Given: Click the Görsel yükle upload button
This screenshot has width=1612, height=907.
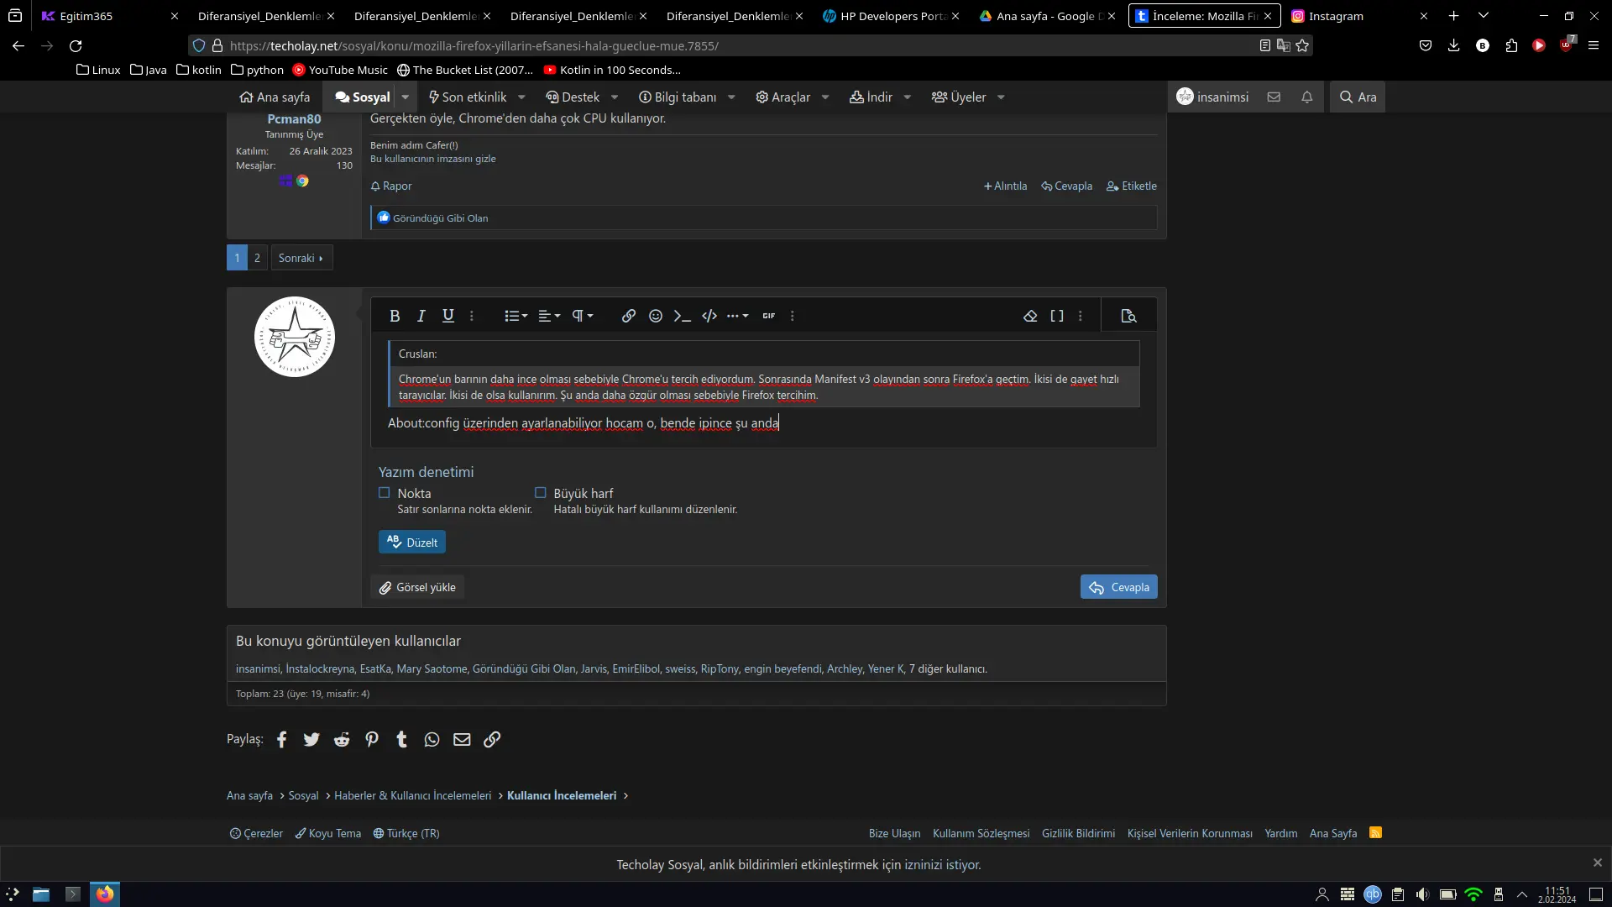Looking at the screenshot, I should pyautogui.click(x=417, y=587).
